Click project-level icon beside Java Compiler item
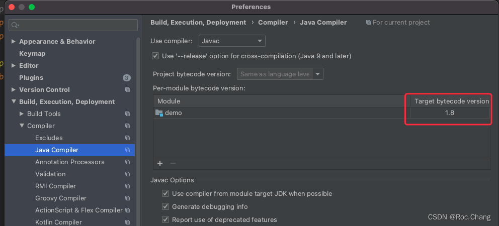Viewport: 499px width, 226px height. pyautogui.click(x=127, y=150)
